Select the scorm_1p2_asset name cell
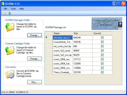 [62, 51]
